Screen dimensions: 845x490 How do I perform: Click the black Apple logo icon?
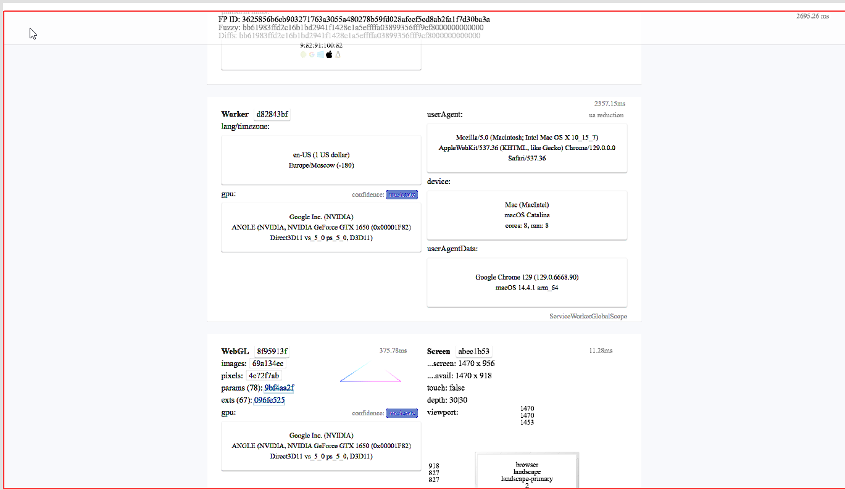click(329, 54)
